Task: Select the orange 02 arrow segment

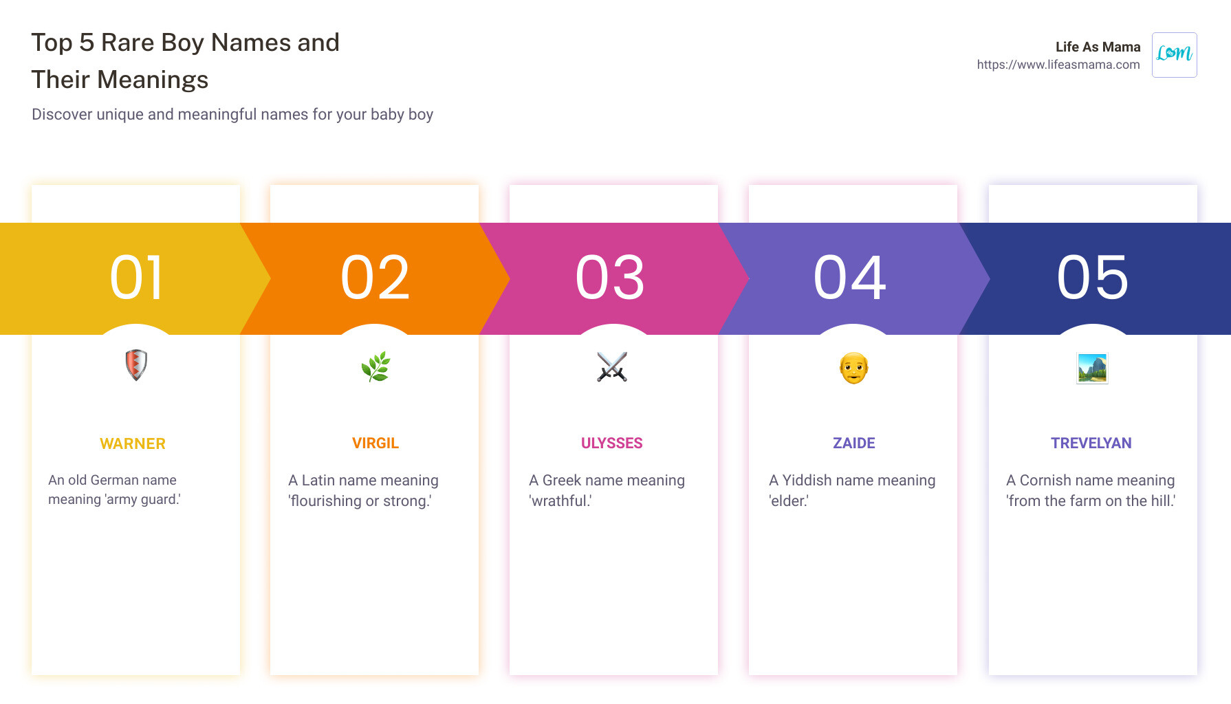Action: tap(375, 278)
